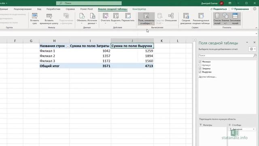Screen dimensions: 259x146
Task: Toggle Заголовки полей (Field Headers)
Action: 235,19
